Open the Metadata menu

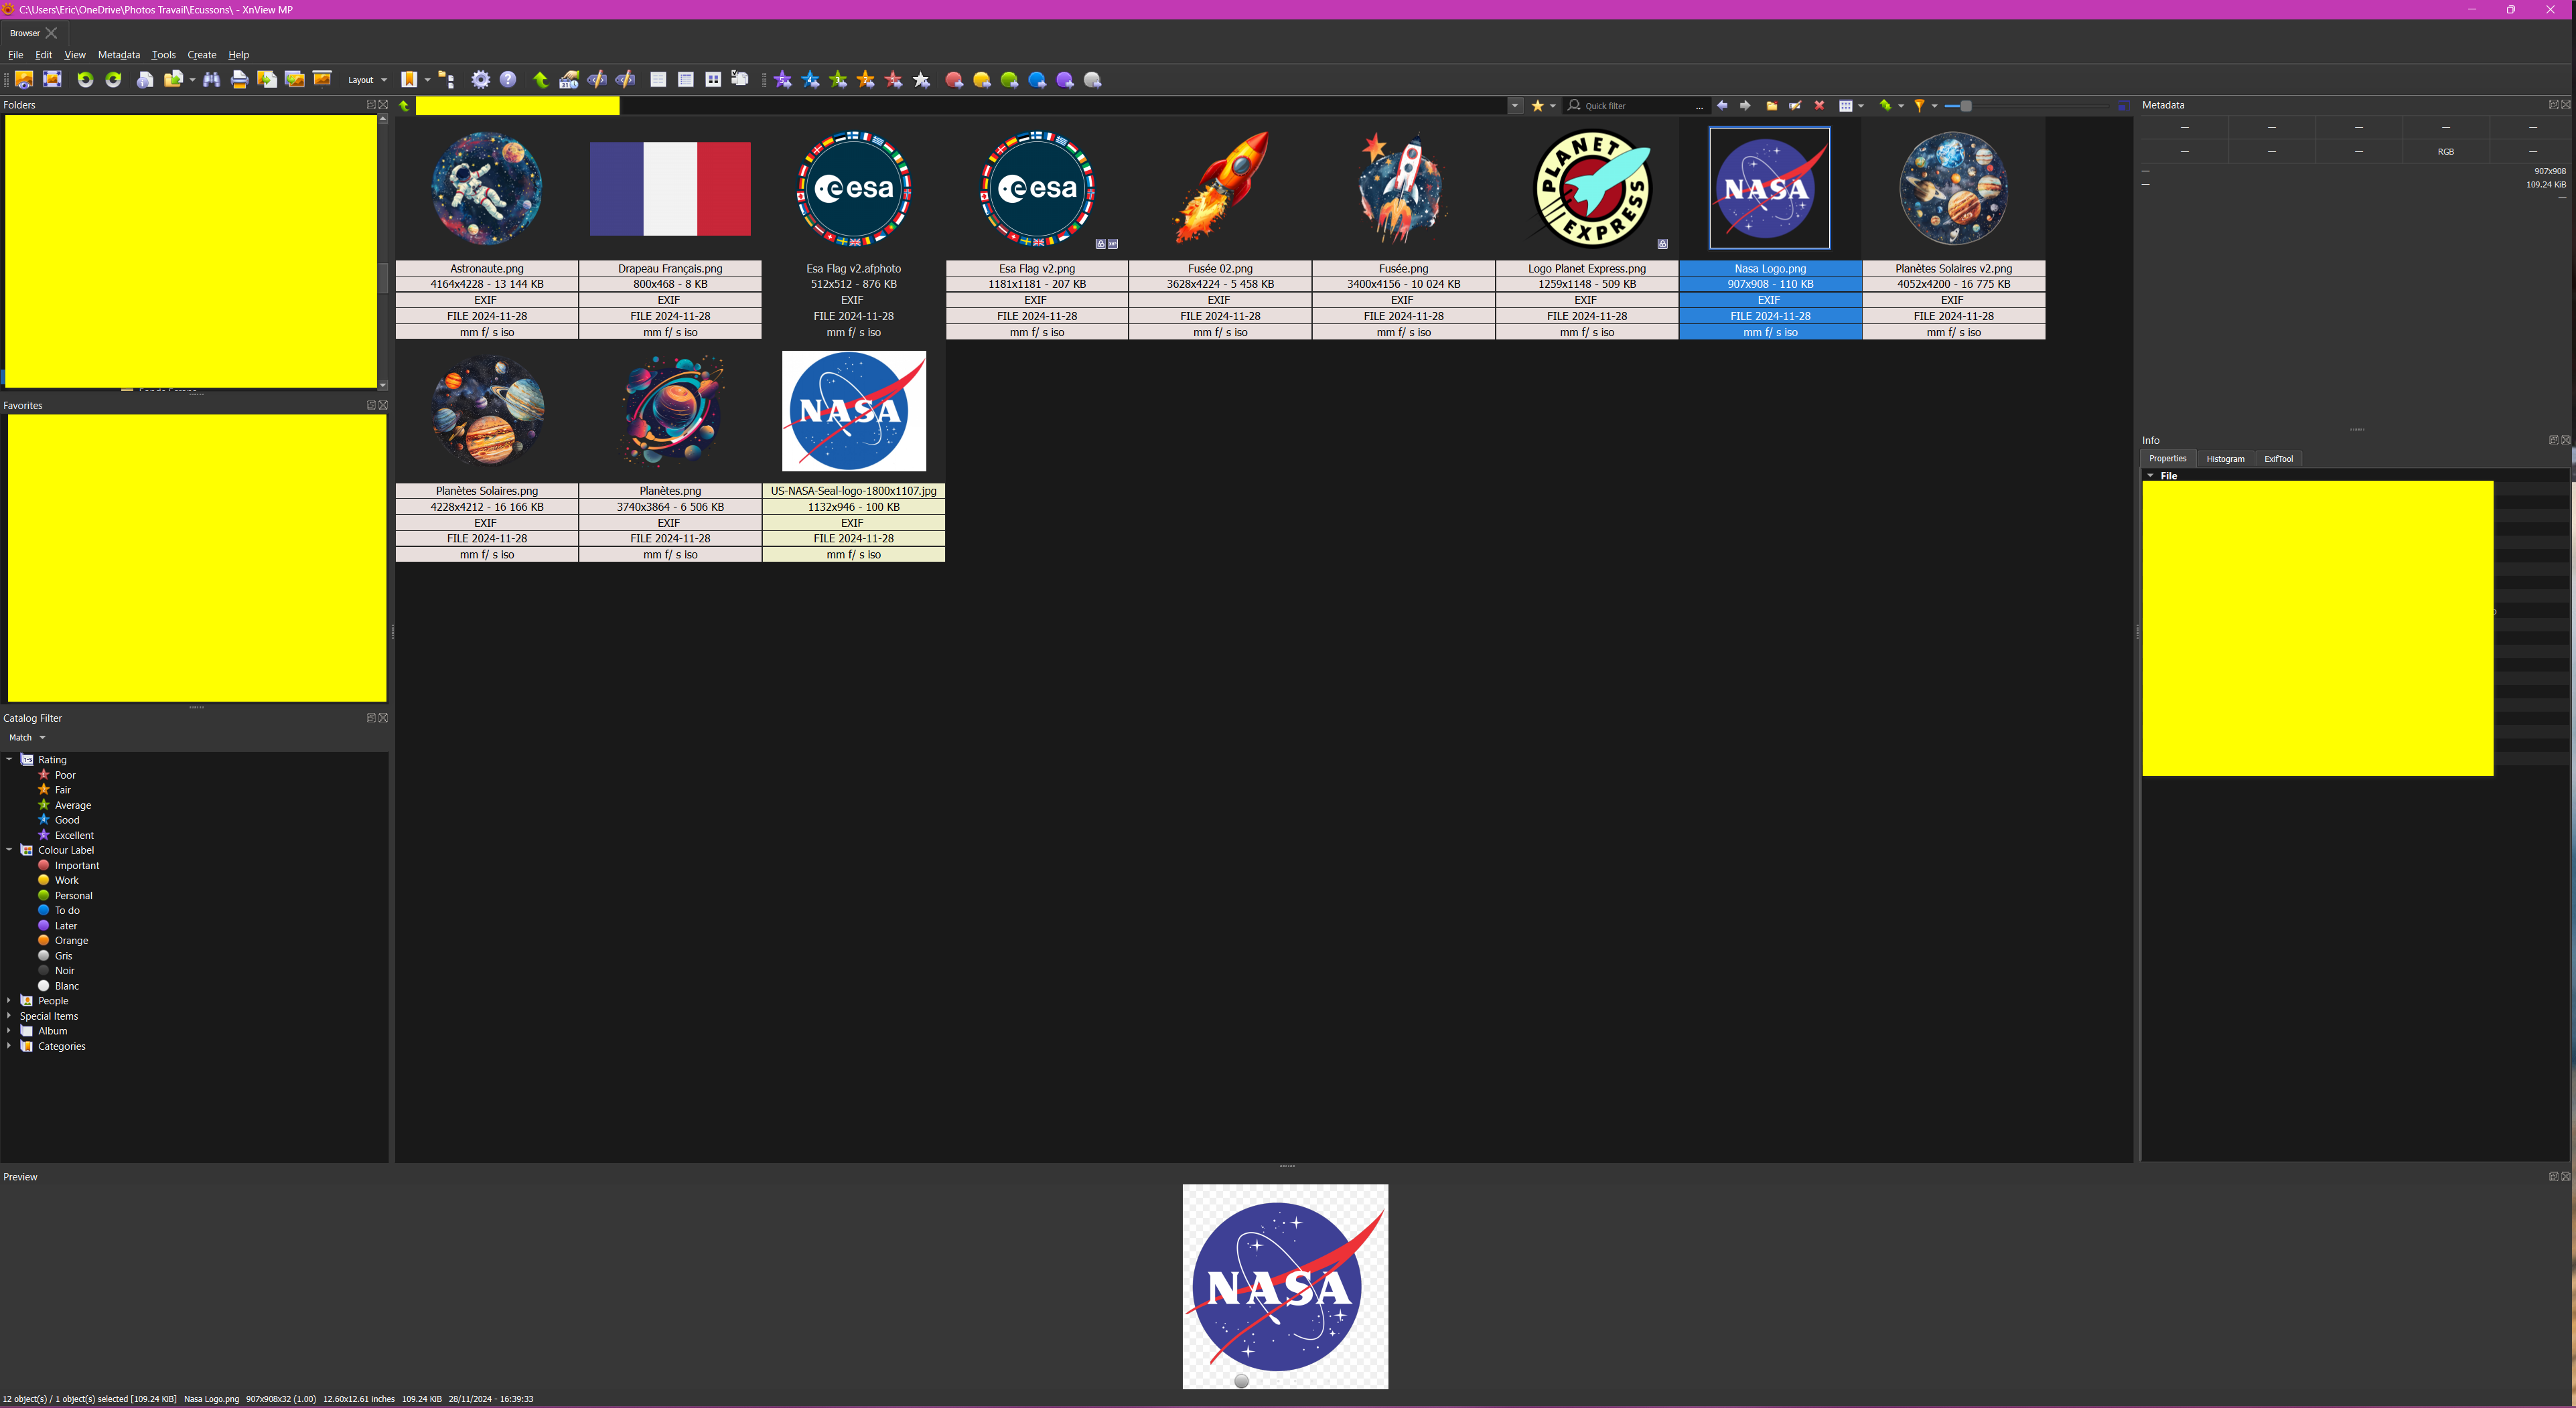[119, 55]
